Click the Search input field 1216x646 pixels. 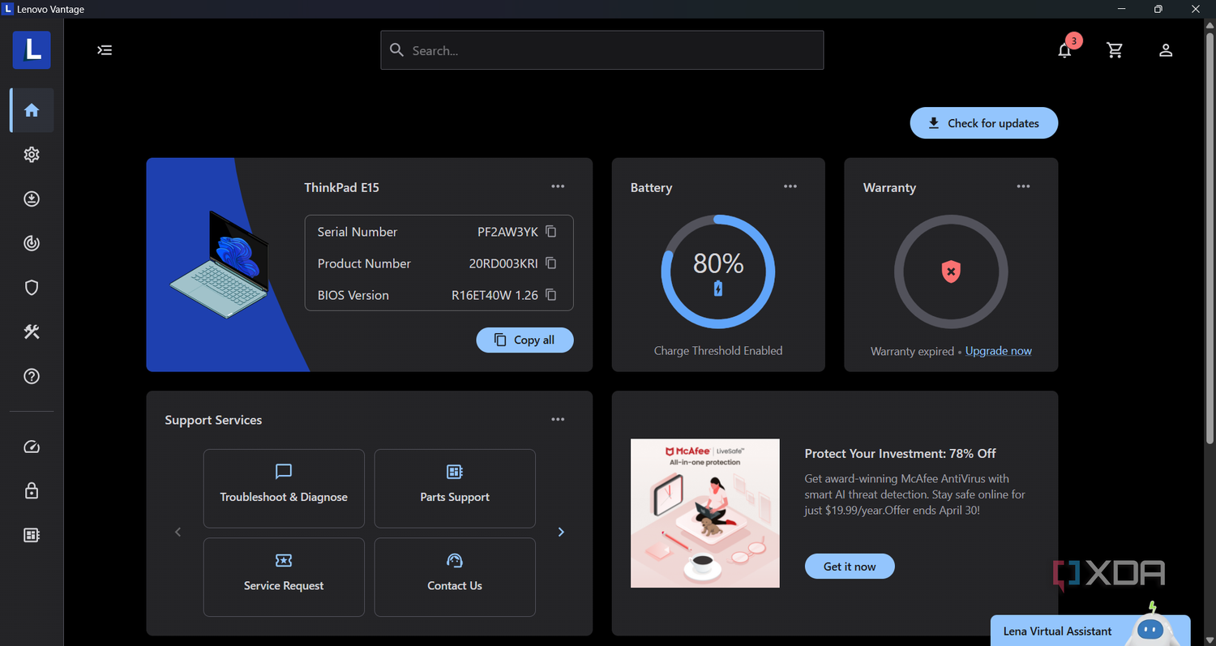(602, 50)
